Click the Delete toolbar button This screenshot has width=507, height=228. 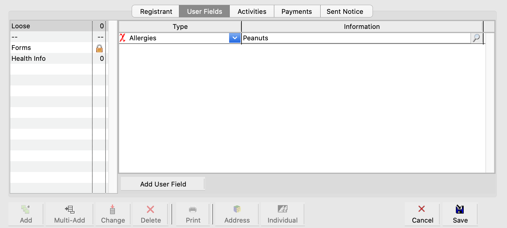[150, 214]
